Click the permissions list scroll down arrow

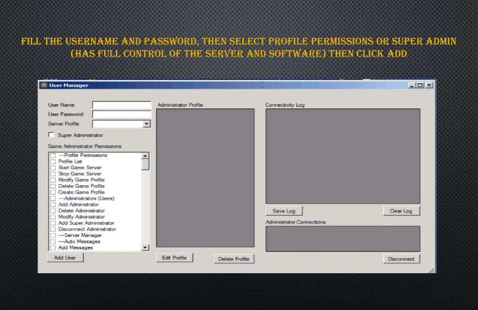click(x=145, y=247)
